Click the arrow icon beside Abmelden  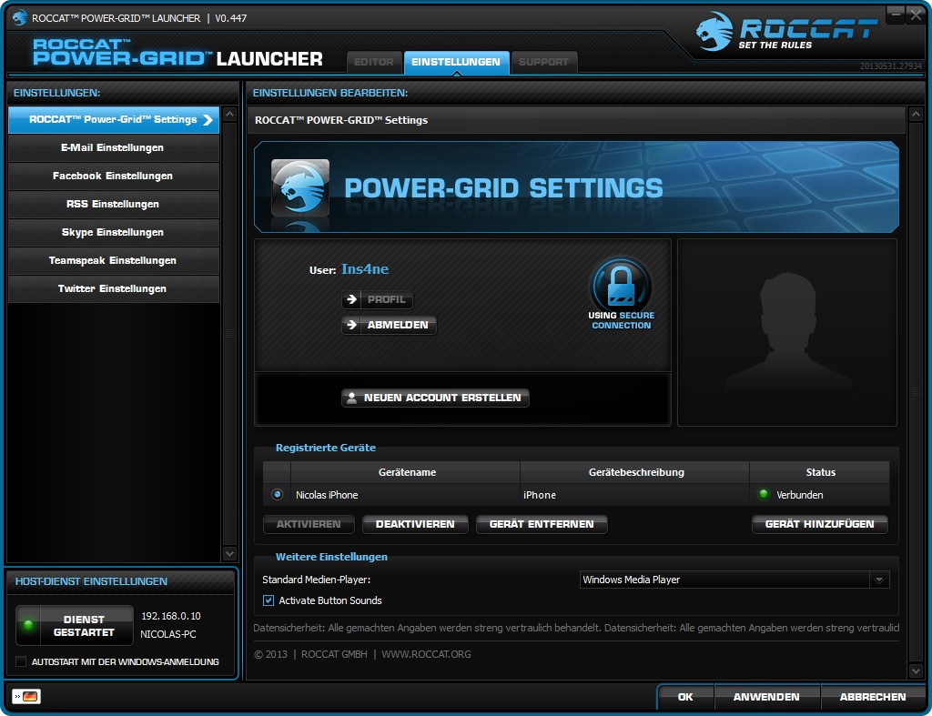(352, 325)
